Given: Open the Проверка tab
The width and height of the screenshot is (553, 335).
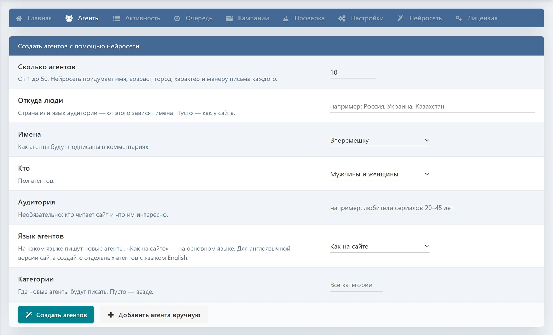Looking at the screenshot, I should click(304, 18).
